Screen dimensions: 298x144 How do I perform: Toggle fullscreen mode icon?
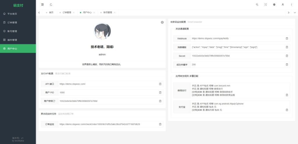(266, 5)
